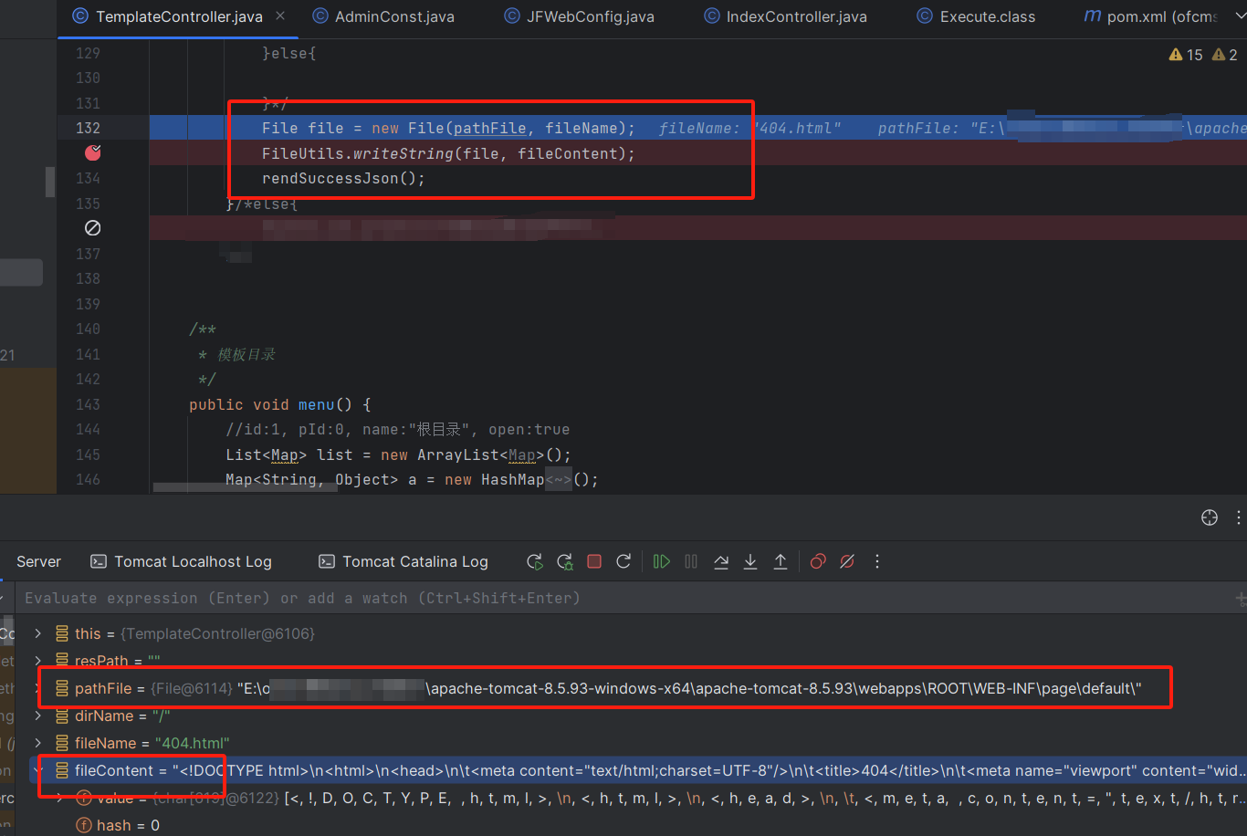Click the Update application reload icon

pos(623,561)
